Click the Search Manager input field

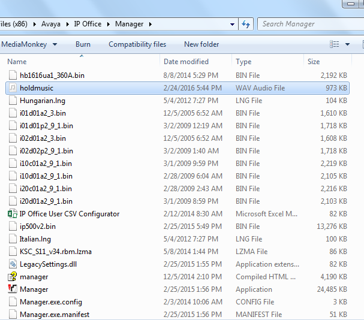[311, 24]
